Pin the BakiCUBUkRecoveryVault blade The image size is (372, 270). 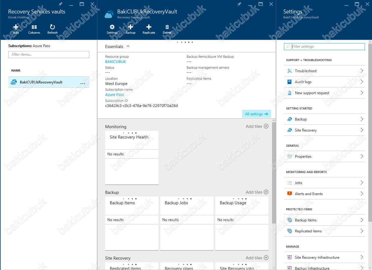tap(239, 4)
